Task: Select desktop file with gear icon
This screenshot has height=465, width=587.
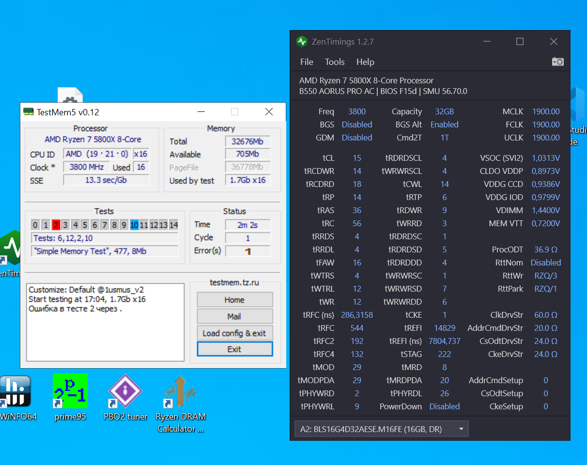Action: click(70, 95)
